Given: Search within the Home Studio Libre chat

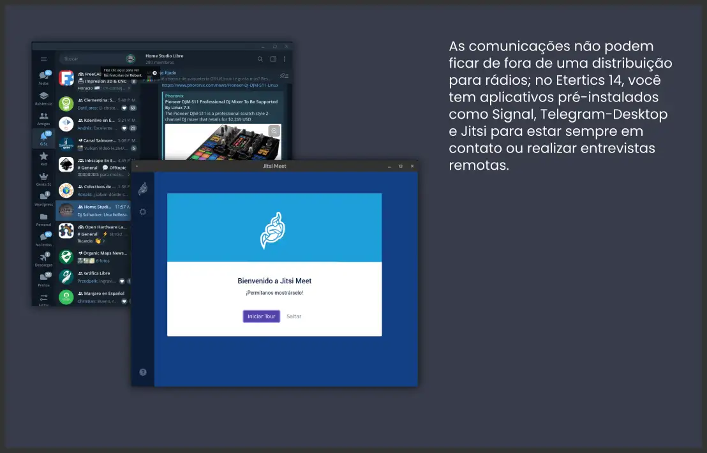Looking at the screenshot, I should pos(260,59).
